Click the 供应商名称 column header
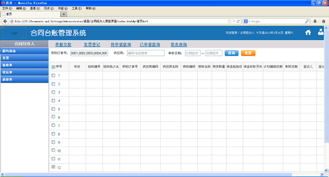Screen dimensions: 329x177 pos(171,67)
